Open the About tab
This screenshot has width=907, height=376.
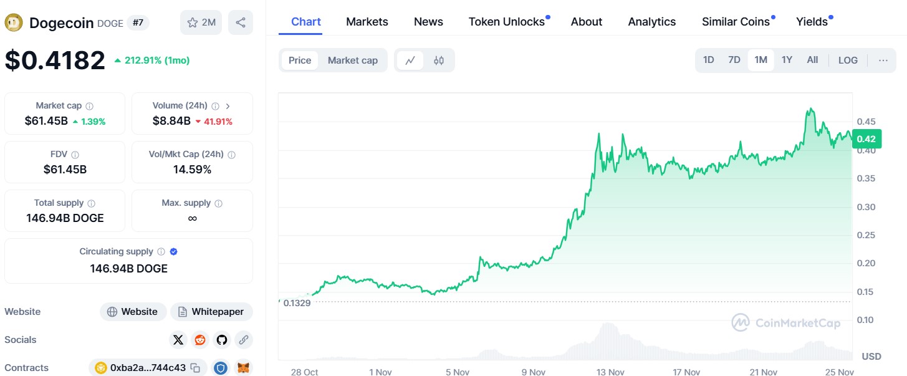(x=587, y=22)
